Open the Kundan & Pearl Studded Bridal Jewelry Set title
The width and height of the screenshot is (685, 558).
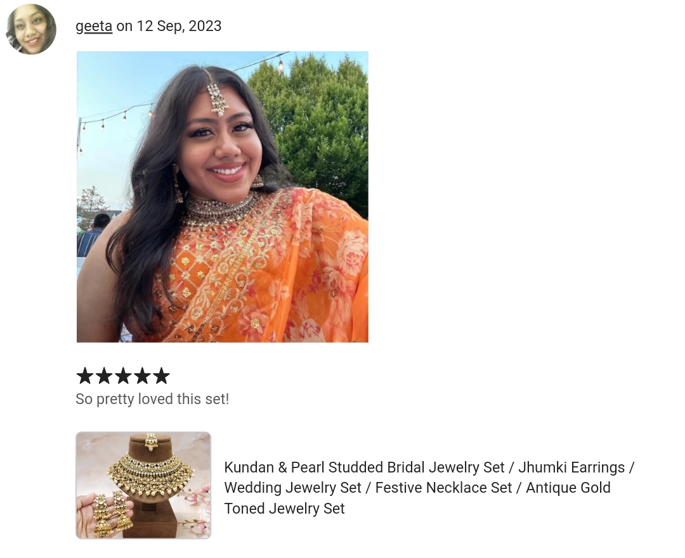[x=364, y=467]
